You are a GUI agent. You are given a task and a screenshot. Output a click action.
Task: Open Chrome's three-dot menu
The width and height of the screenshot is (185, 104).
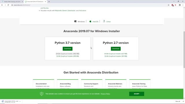pyautogui.click(x=183, y=5)
